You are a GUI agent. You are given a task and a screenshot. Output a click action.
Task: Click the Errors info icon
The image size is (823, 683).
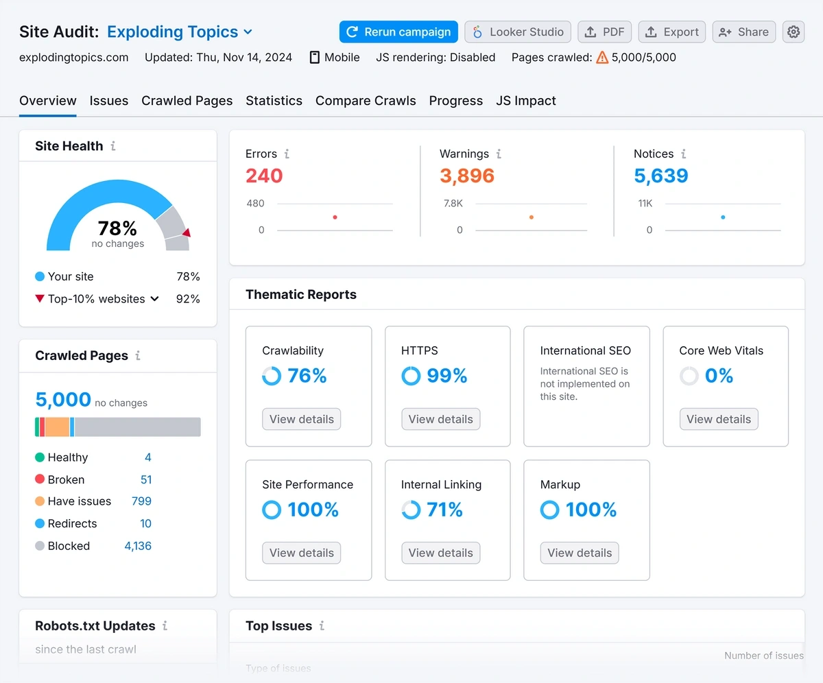(287, 154)
